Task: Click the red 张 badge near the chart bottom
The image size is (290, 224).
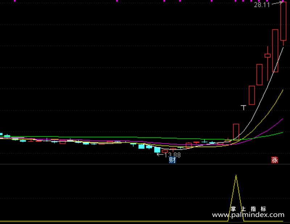Action: click(x=275, y=160)
